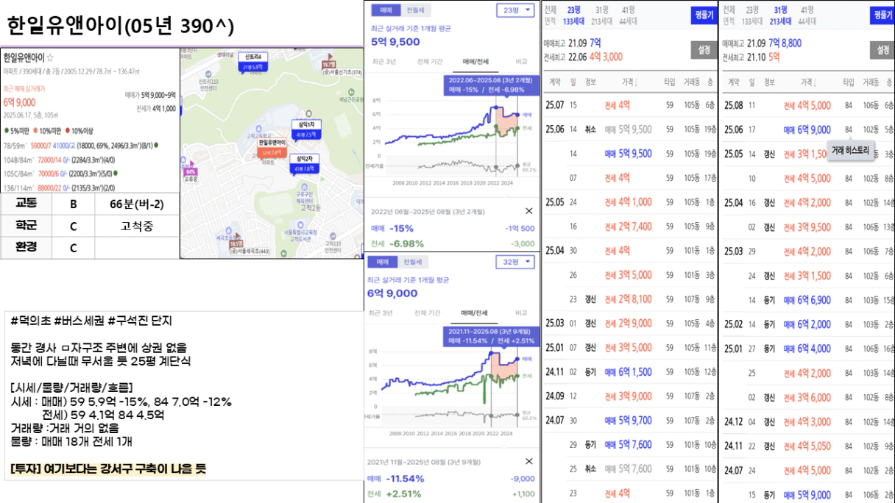Click 2022 marker line on 23평 chart

[496, 136]
